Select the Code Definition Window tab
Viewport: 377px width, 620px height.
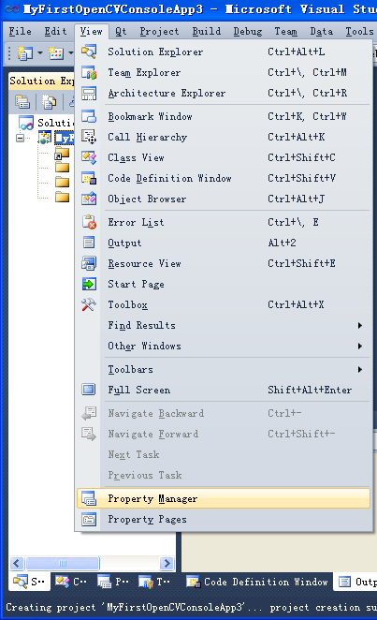click(x=257, y=582)
